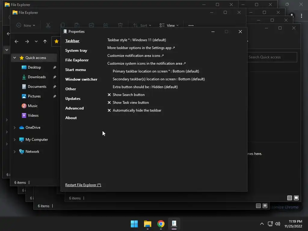Screen dimensions: 308x231
Task: Change Primary taskbar location on screen
Action: [156, 71]
